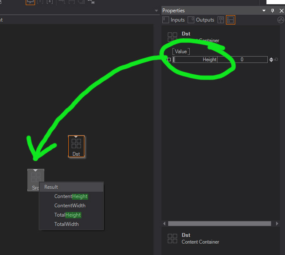Click the waveform monitor icon in Properties
The height and width of the screenshot is (255, 285).
pos(280,20)
